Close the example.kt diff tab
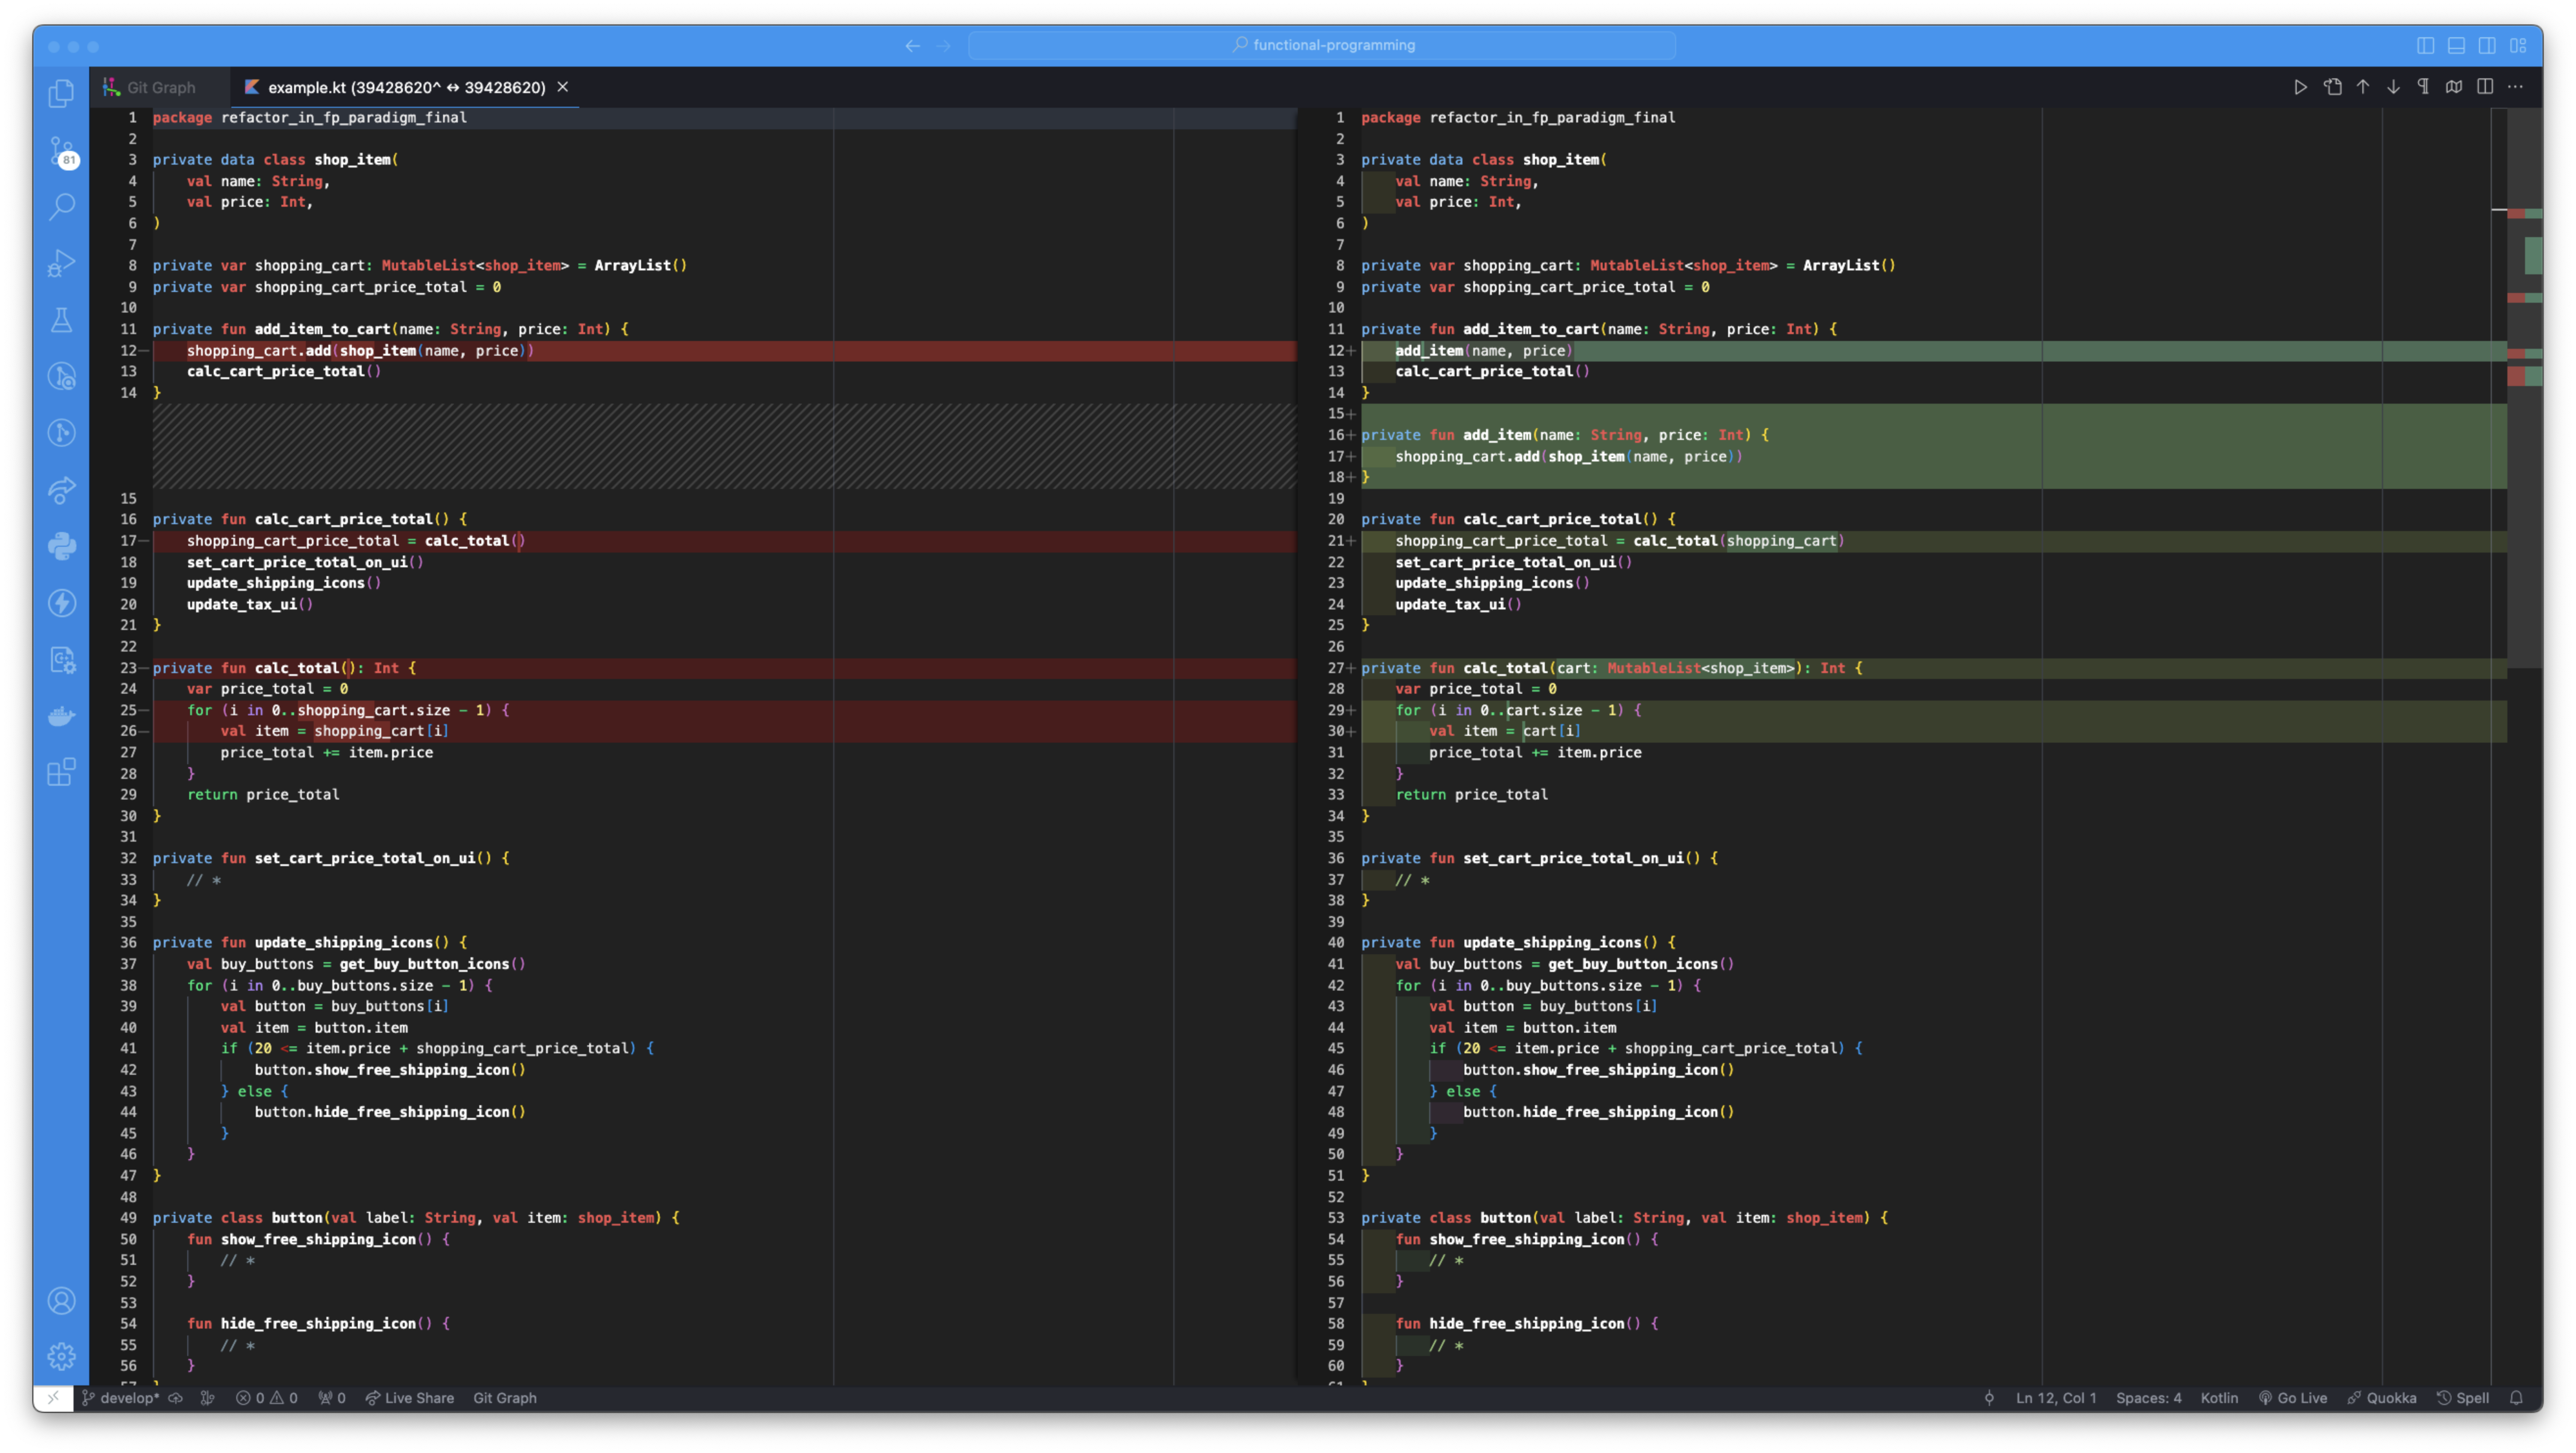 [563, 87]
